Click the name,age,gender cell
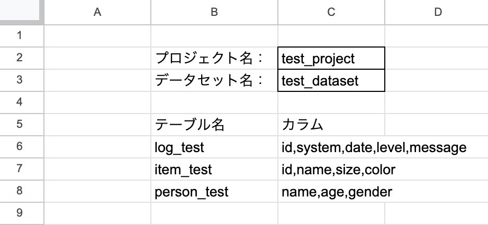The height and width of the screenshot is (225, 488). coord(331,192)
